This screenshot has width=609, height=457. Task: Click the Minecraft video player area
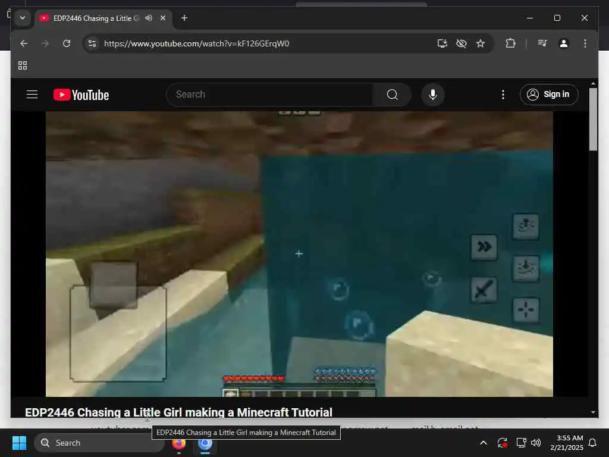click(x=299, y=253)
